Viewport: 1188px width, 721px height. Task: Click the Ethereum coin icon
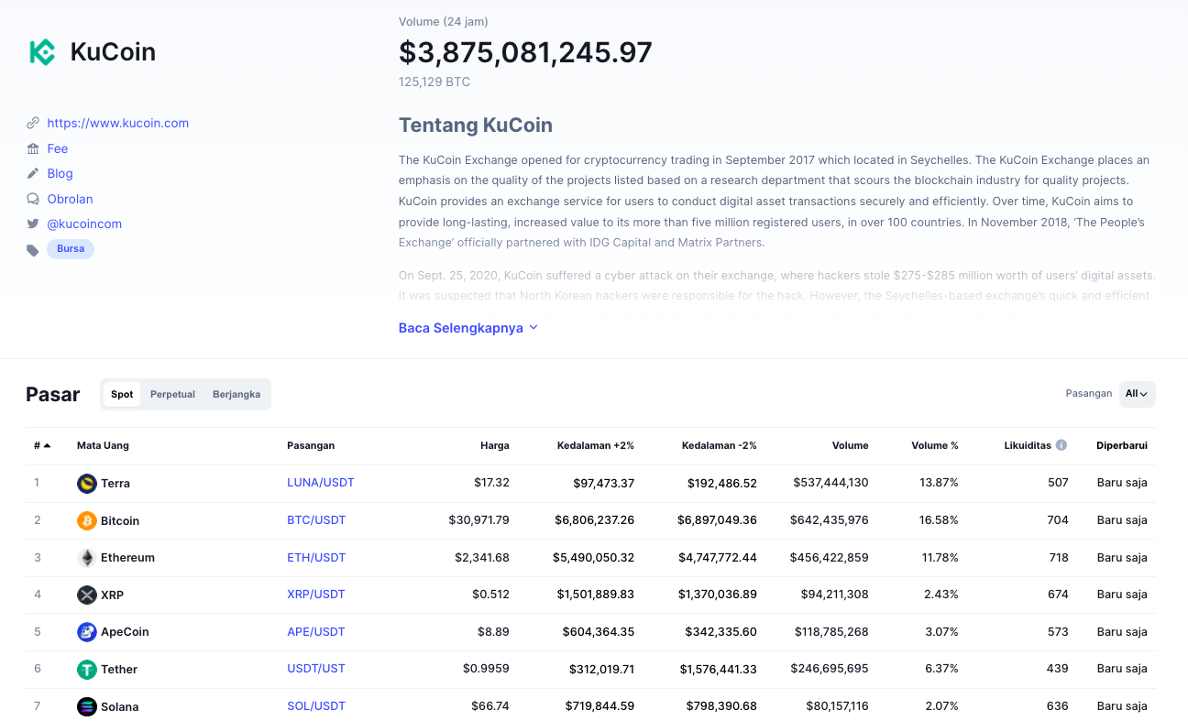click(87, 558)
